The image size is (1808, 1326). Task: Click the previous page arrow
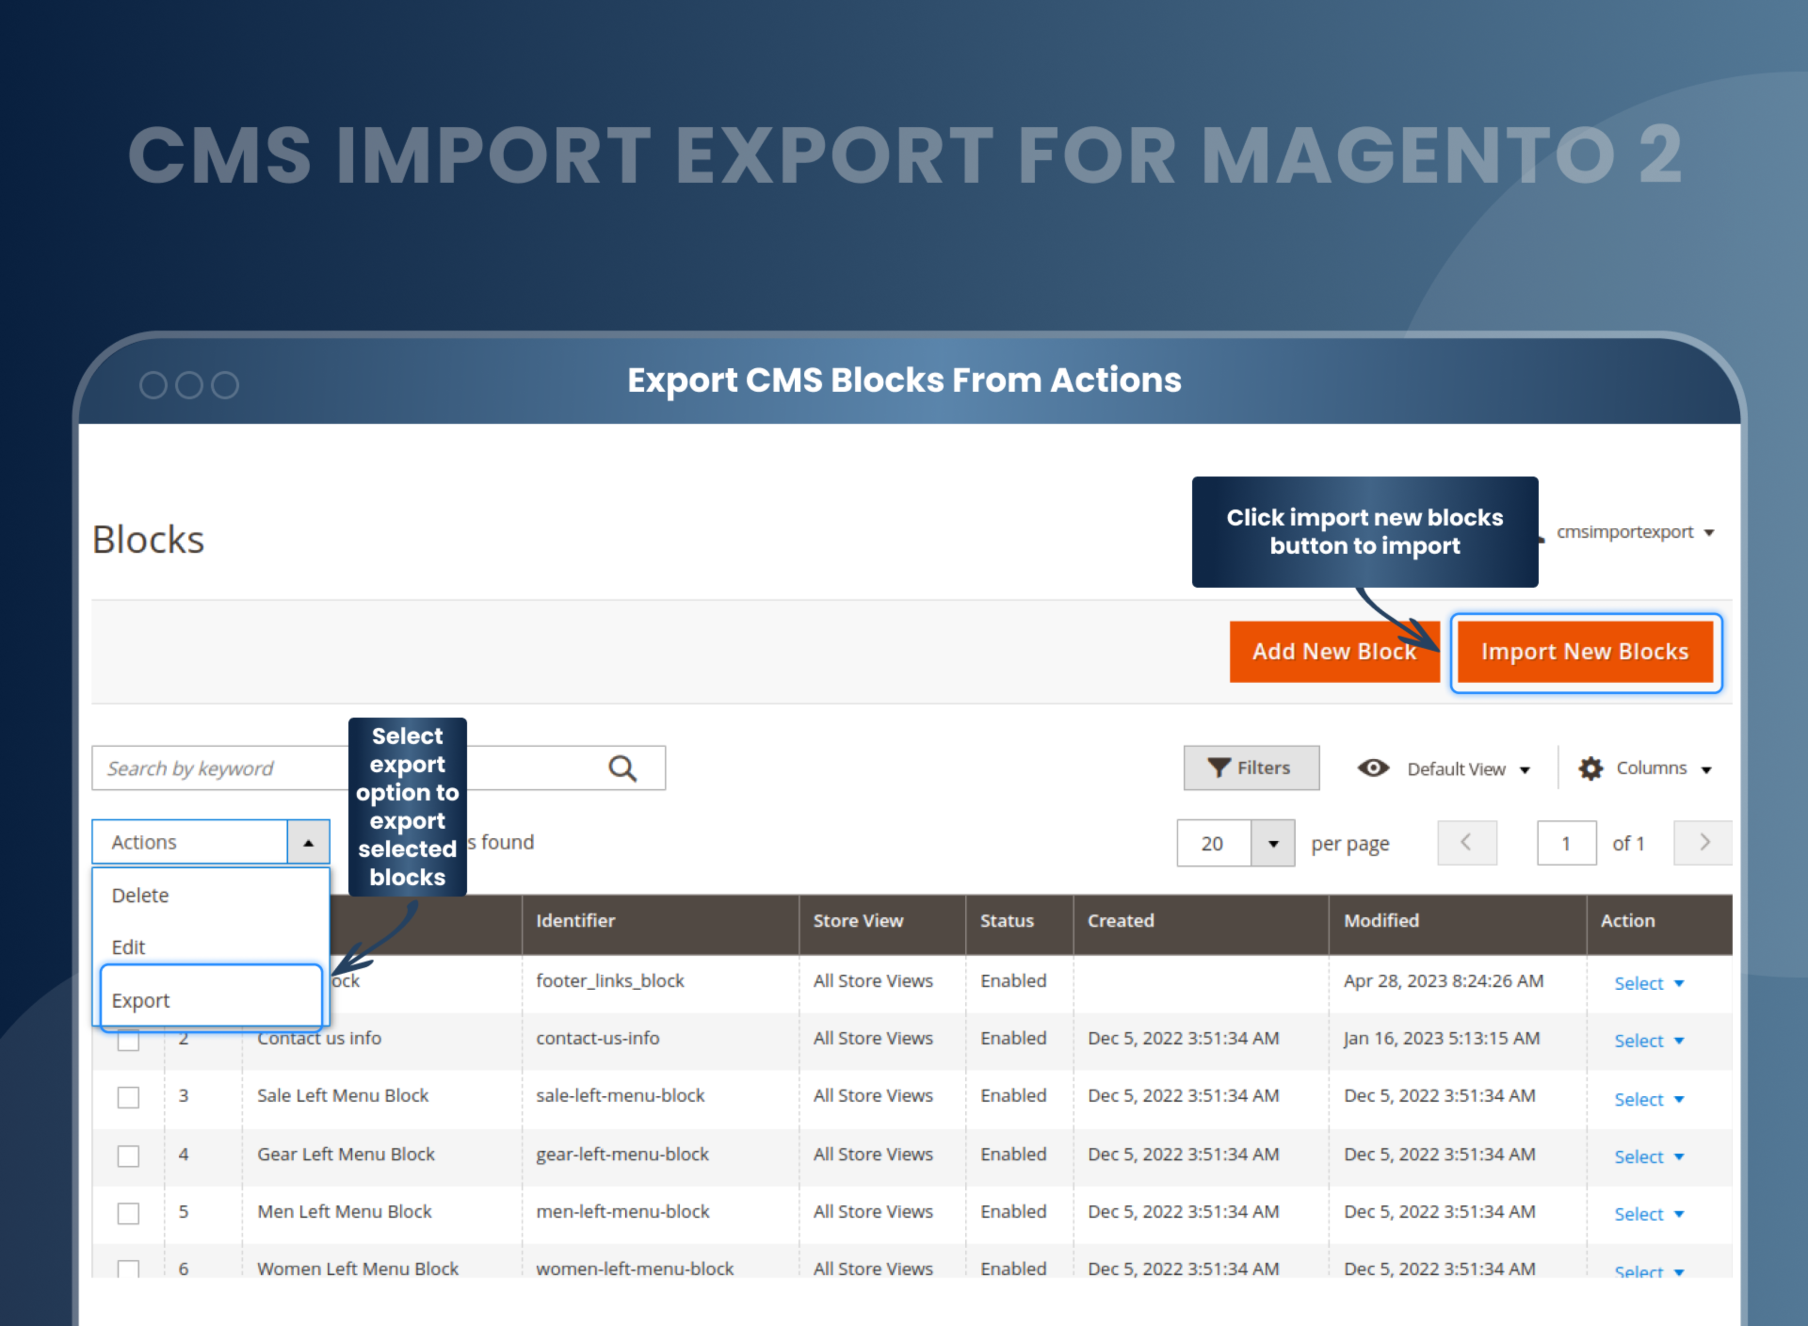[x=1467, y=843]
